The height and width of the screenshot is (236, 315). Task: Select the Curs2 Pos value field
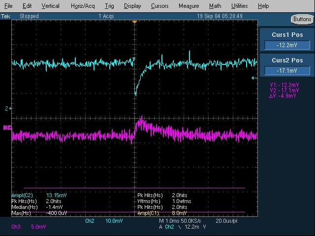click(287, 71)
